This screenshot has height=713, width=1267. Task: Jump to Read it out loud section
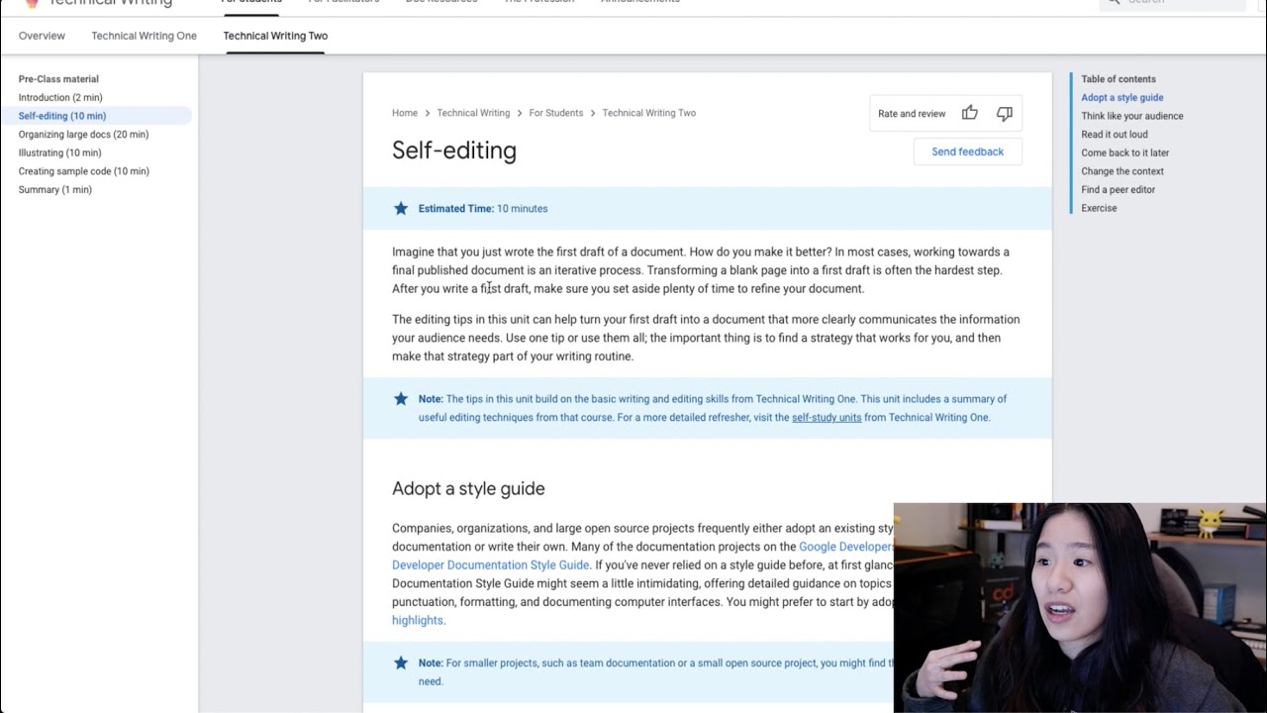[1115, 134]
